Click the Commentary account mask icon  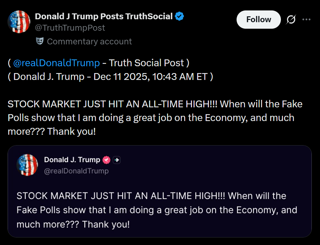[x=40, y=41]
